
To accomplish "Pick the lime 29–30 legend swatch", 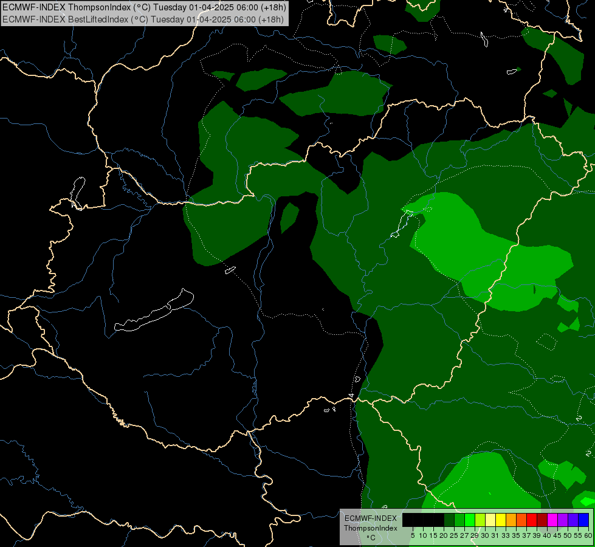I will (x=480, y=520).
